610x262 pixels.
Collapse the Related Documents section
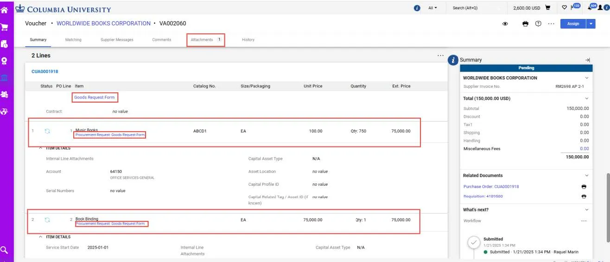pyautogui.click(x=587, y=176)
